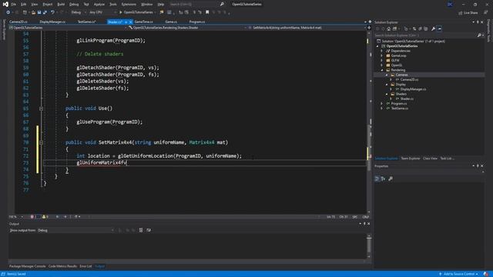Open Package Manager Console tab
Image resolution: width=493 pixels, height=277 pixels.
[x=28, y=266]
